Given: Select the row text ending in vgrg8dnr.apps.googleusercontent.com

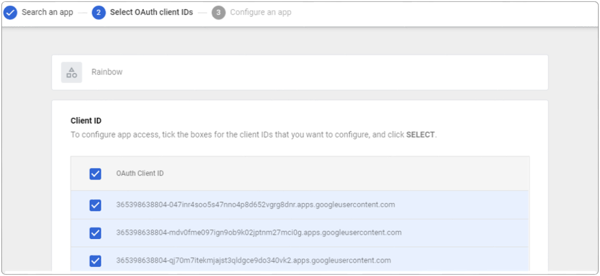Looking at the screenshot, I should click(255, 205).
